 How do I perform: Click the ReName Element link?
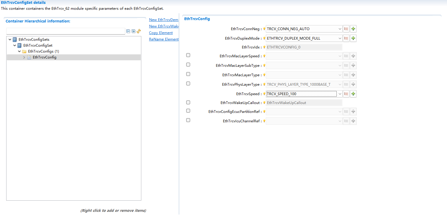pos(163,39)
